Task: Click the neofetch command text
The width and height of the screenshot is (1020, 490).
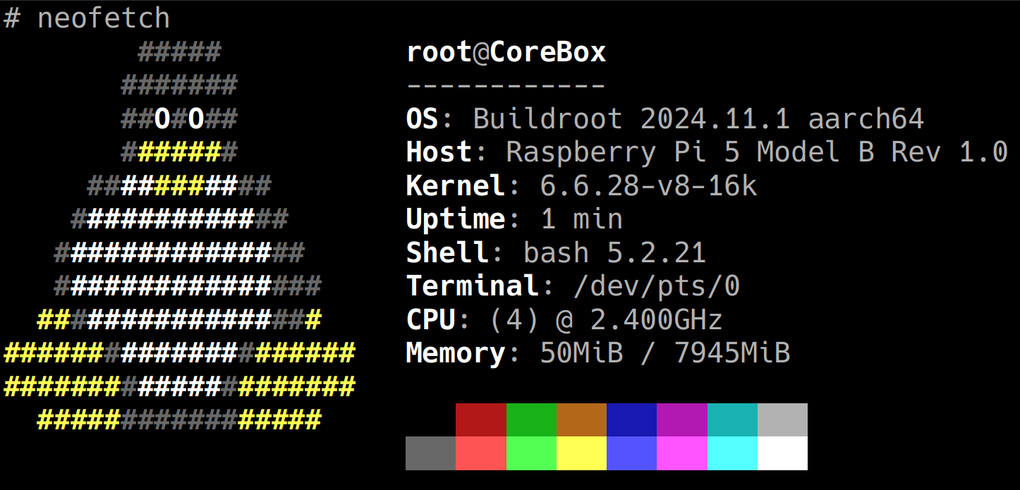Action: point(104,18)
